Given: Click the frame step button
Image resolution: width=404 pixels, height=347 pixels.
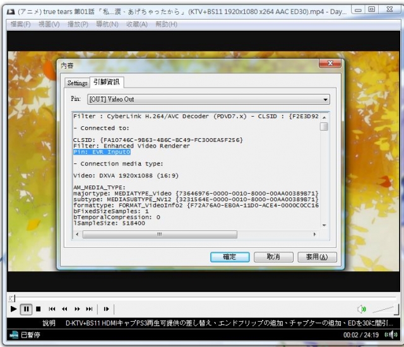Looking at the screenshot, I should pos(106,309).
